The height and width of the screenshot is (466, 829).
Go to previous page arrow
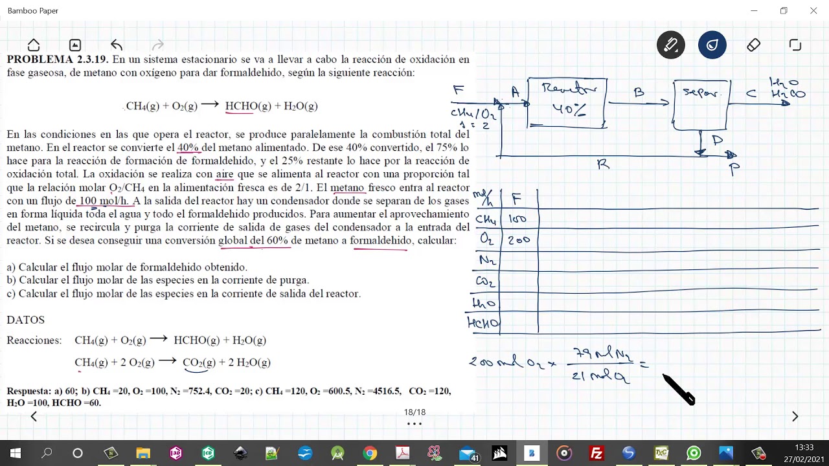[x=34, y=417]
